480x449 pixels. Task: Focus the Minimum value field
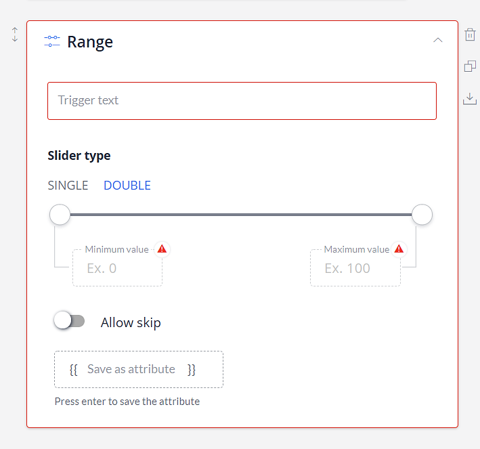(x=118, y=268)
